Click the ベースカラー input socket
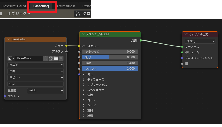Viewport: 222px width, 127px height. tap(79, 46)
